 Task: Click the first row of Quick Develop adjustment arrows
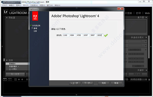click(x=136, y=54)
